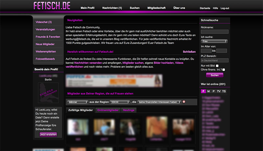263x151 pixels.
Task: Toggle the 'Ohne finanz. Int.?' checkbox
Action: (x=224, y=69)
